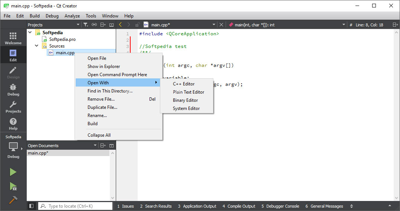
Task: Open the main.cpp document dropdown in editor
Action: 214,25
